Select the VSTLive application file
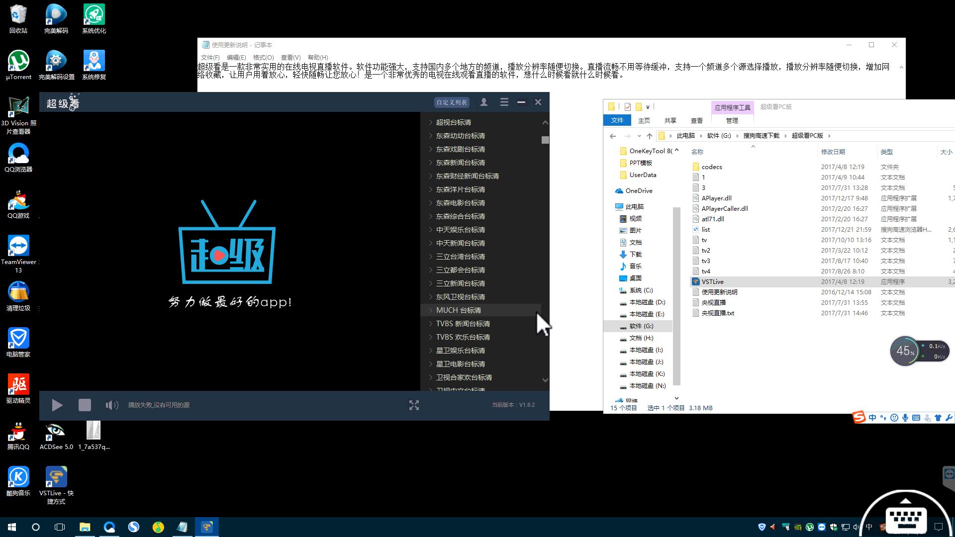955x537 pixels. (x=712, y=282)
